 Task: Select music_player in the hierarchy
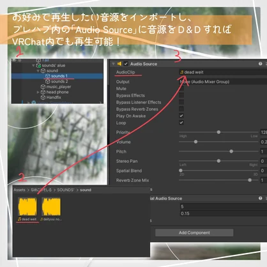(x=59, y=87)
